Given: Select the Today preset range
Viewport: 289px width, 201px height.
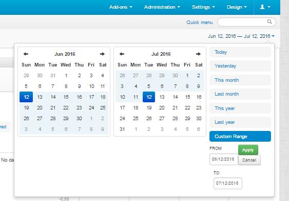Looking at the screenshot, I should click(x=240, y=52).
